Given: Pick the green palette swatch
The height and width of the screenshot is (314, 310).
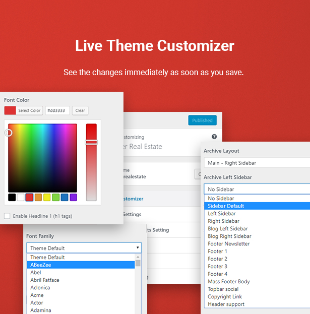Looking at the screenshot, I should [x=55, y=197].
